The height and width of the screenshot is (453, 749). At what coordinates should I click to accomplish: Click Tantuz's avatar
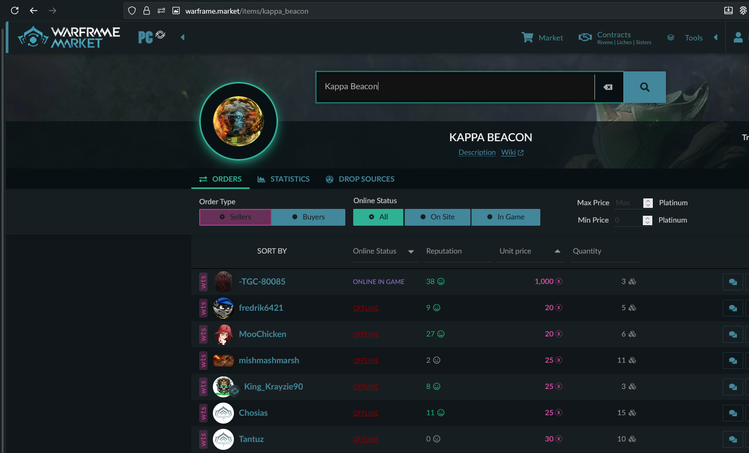223,439
